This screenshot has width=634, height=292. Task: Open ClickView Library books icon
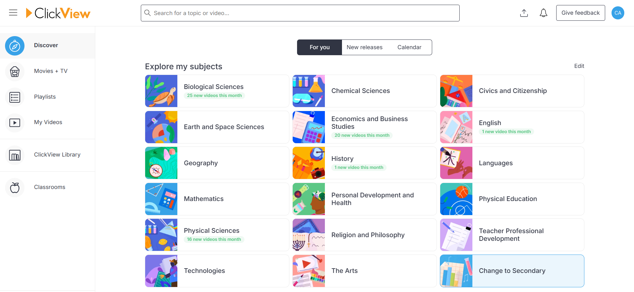click(15, 155)
